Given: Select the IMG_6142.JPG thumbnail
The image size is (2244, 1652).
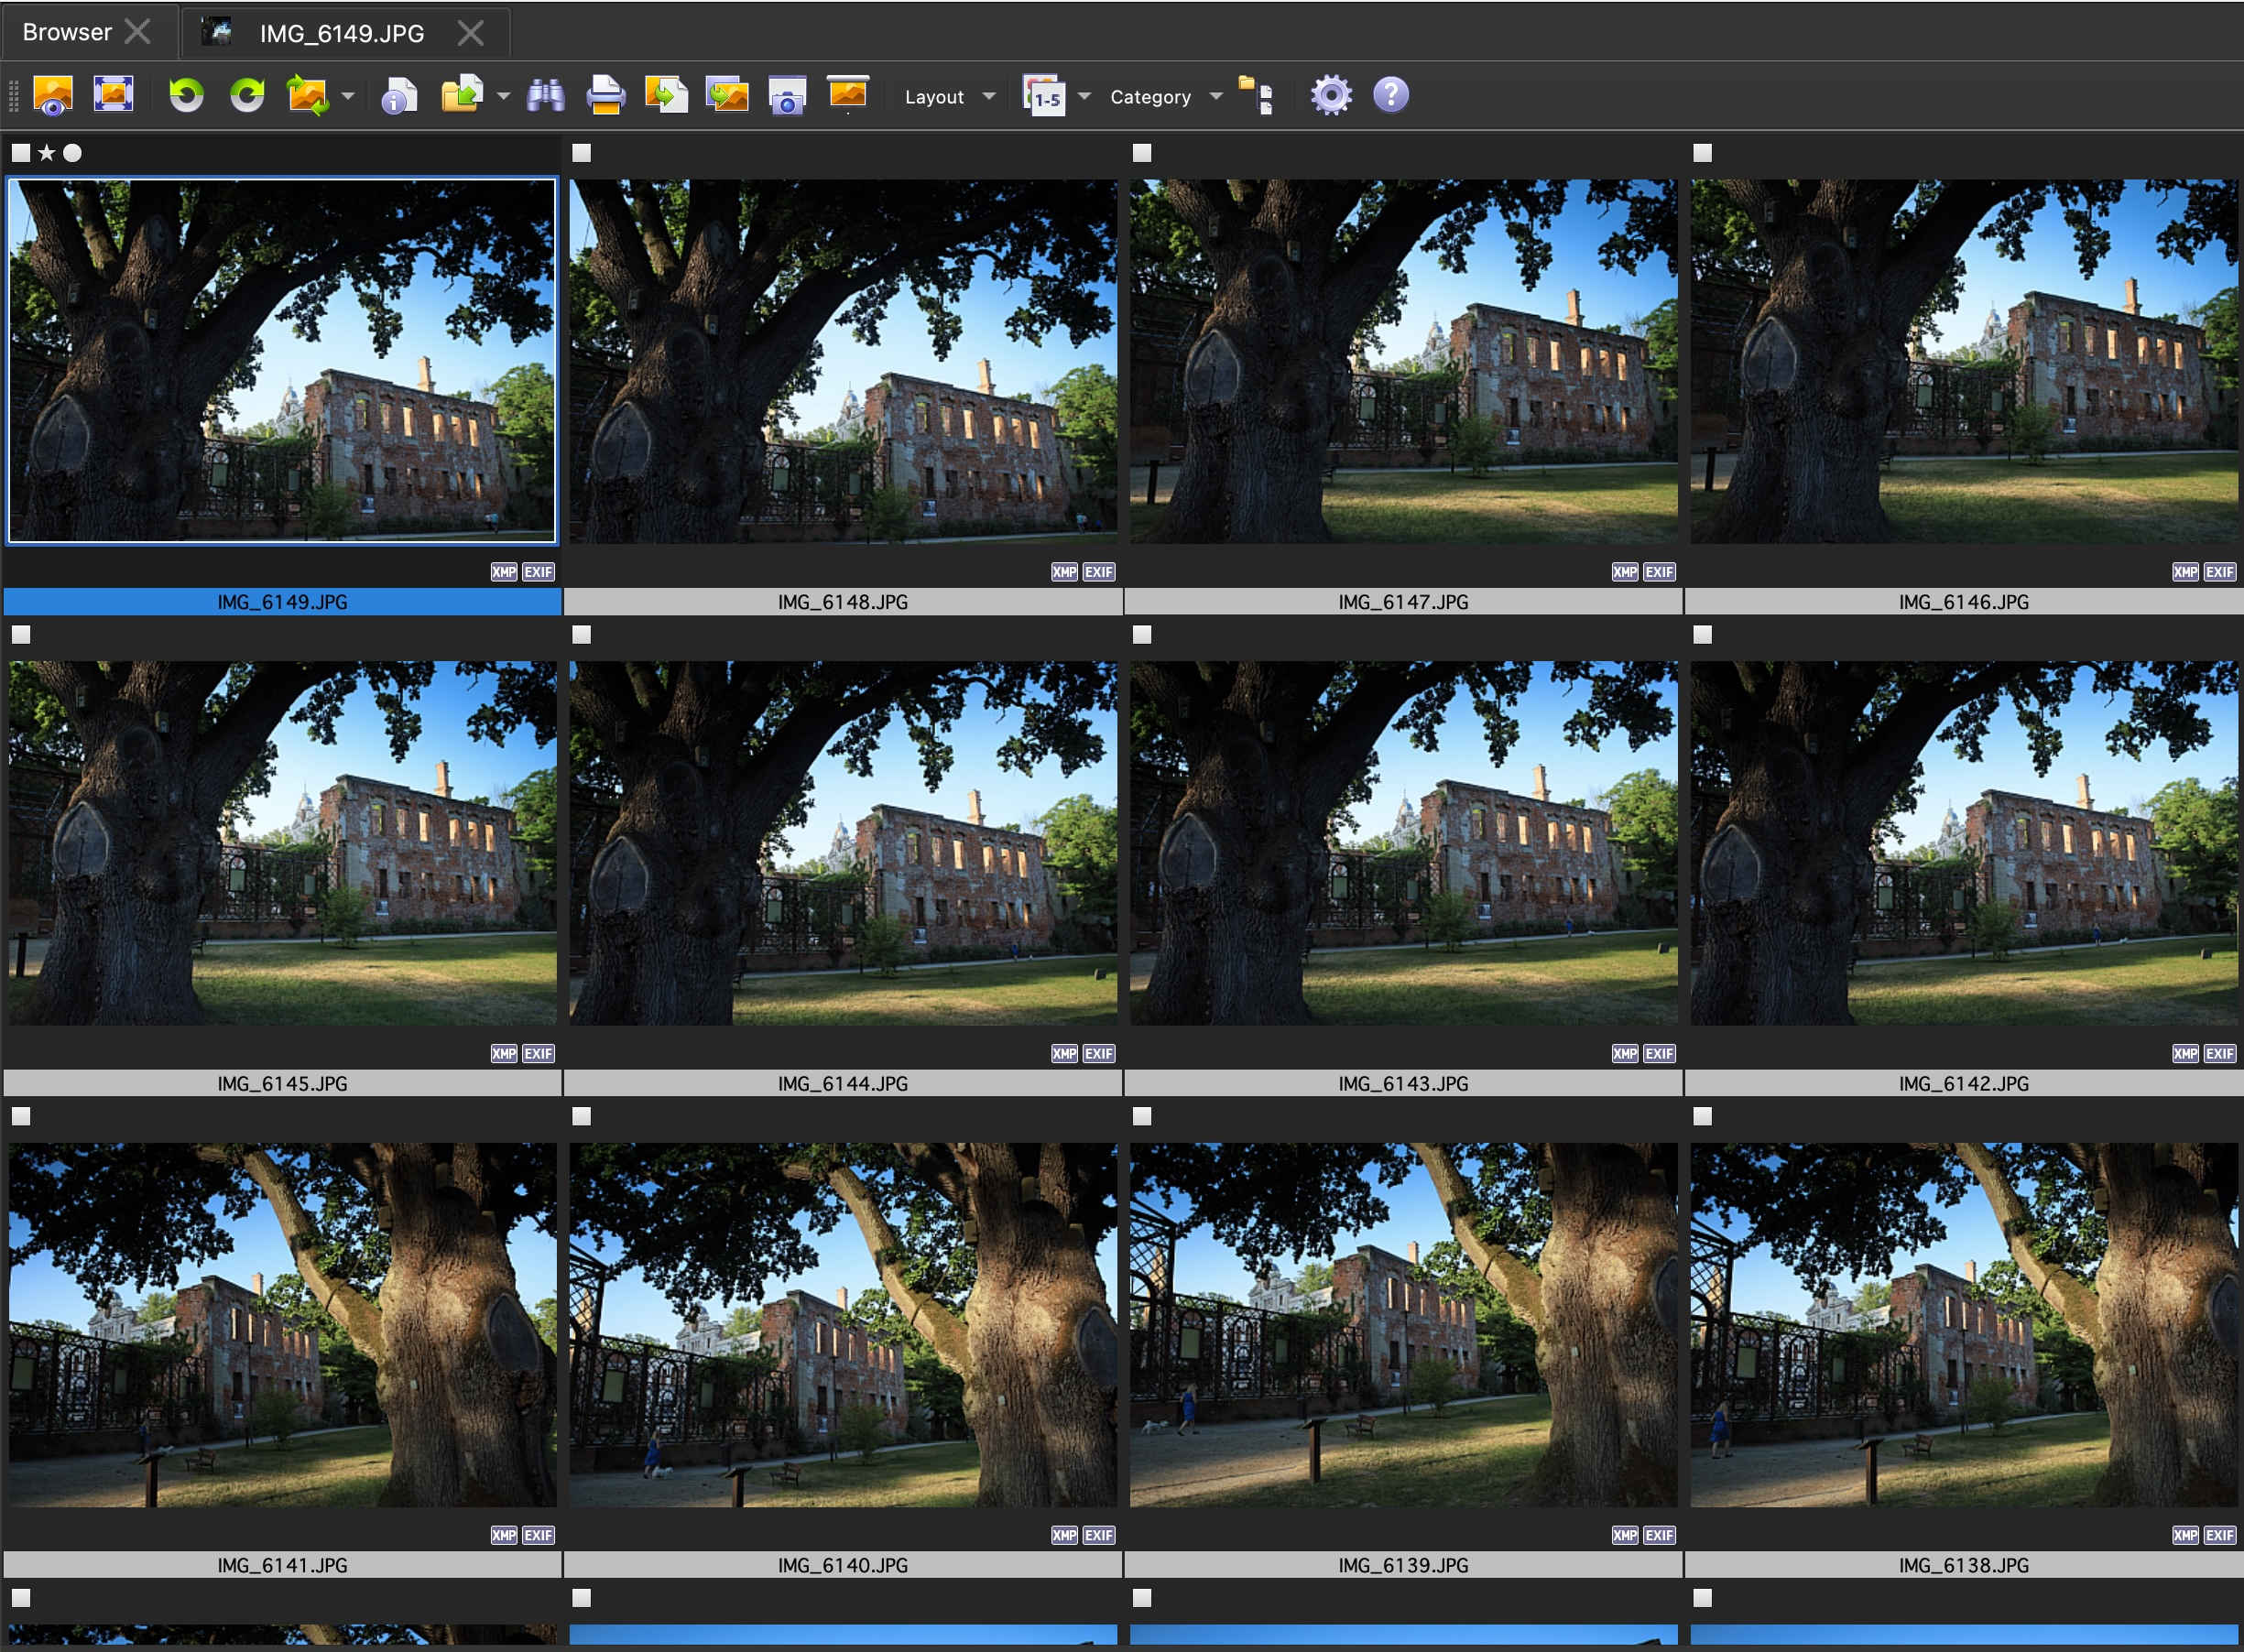Looking at the screenshot, I should [x=1963, y=843].
